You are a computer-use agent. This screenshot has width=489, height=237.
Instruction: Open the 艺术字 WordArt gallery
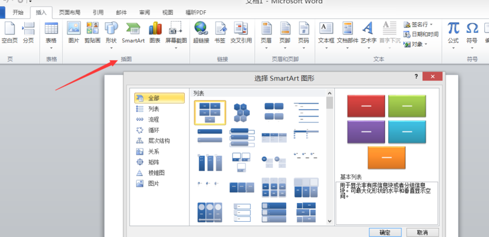pos(368,36)
